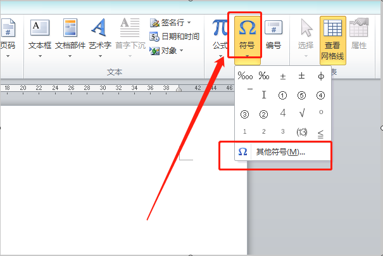Insert the circled number ④ symbol
Image resolution: width=383 pixels, height=256 pixels.
320,95
